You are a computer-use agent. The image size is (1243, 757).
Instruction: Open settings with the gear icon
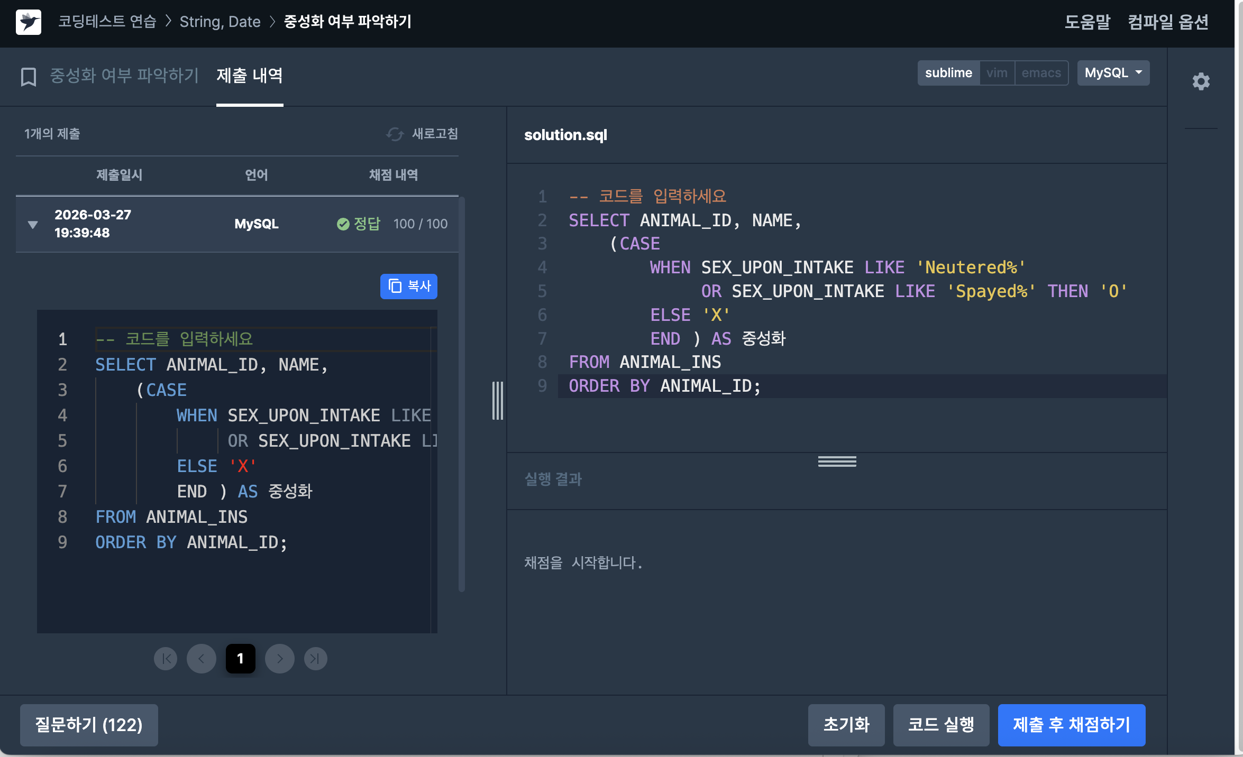tap(1201, 81)
